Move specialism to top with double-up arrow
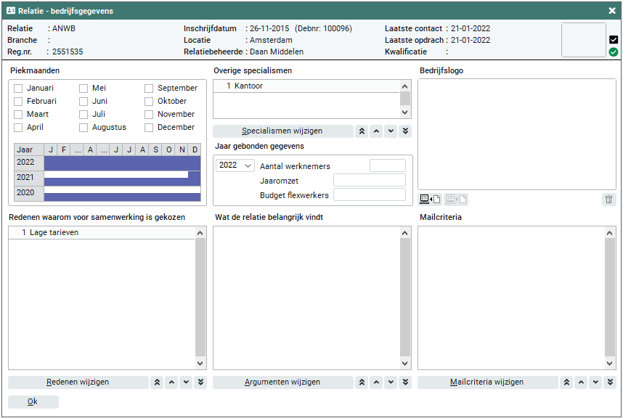The height and width of the screenshot is (418, 623). click(362, 131)
